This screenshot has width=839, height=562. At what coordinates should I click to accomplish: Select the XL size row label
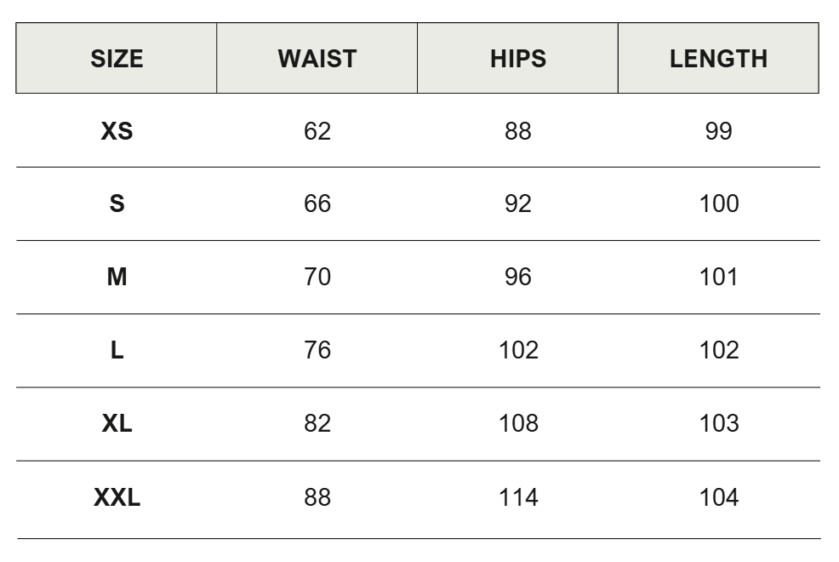click(117, 424)
